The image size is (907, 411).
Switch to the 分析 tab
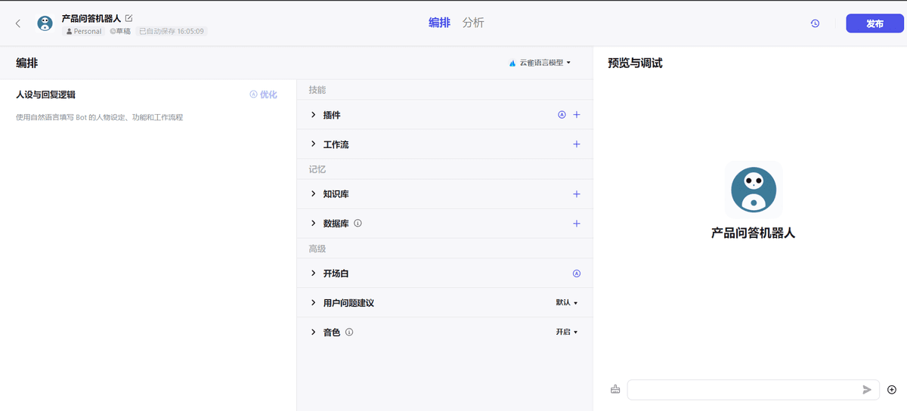click(x=473, y=23)
